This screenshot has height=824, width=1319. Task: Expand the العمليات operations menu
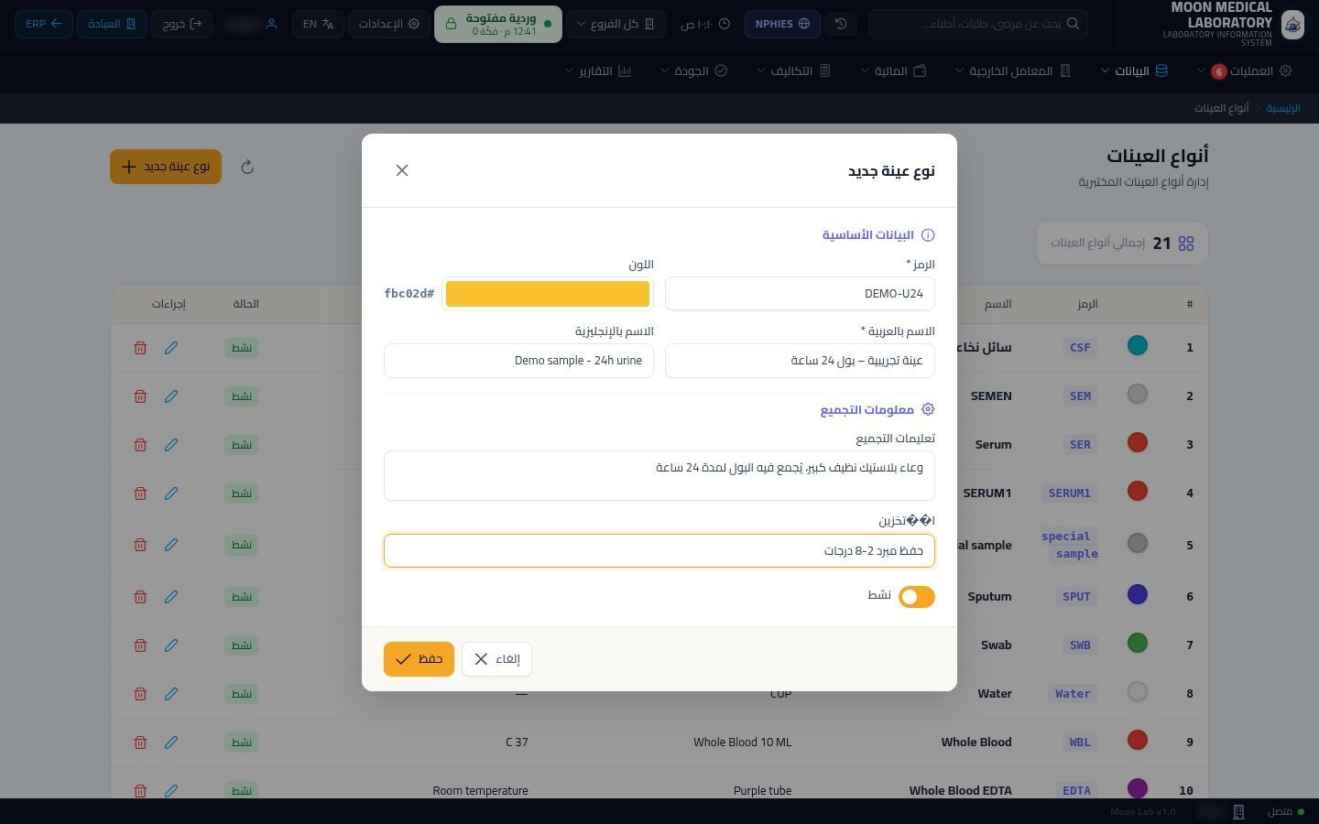(1245, 70)
